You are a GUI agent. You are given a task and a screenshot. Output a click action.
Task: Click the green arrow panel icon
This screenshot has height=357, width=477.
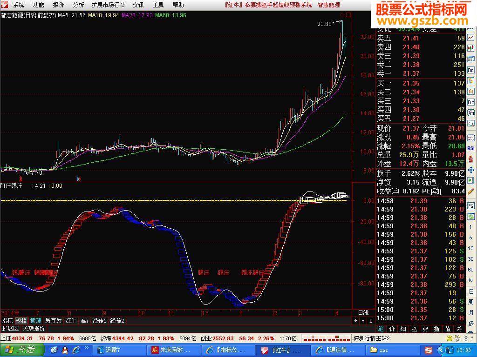[x=470, y=181]
